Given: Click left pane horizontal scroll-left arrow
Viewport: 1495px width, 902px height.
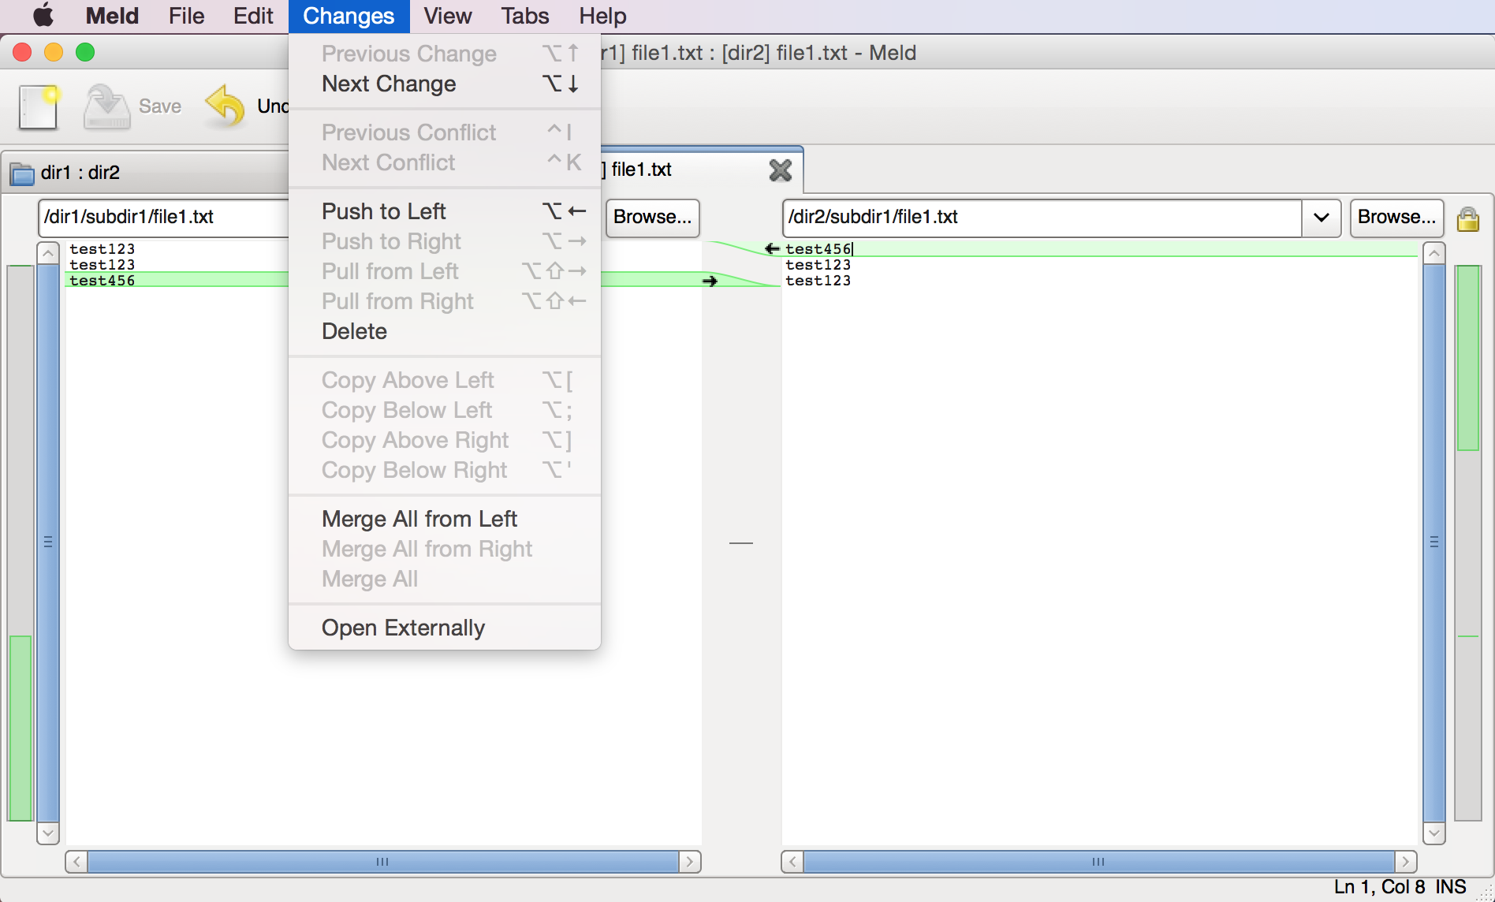Looking at the screenshot, I should pyautogui.click(x=76, y=862).
